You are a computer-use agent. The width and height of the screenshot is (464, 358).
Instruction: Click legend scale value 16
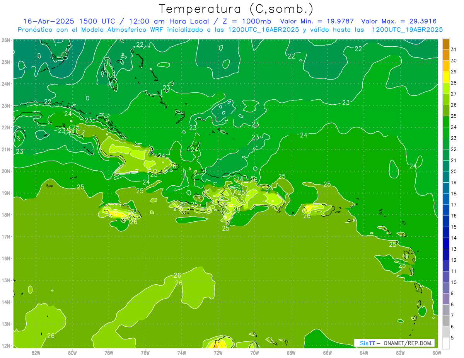coord(454,215)
